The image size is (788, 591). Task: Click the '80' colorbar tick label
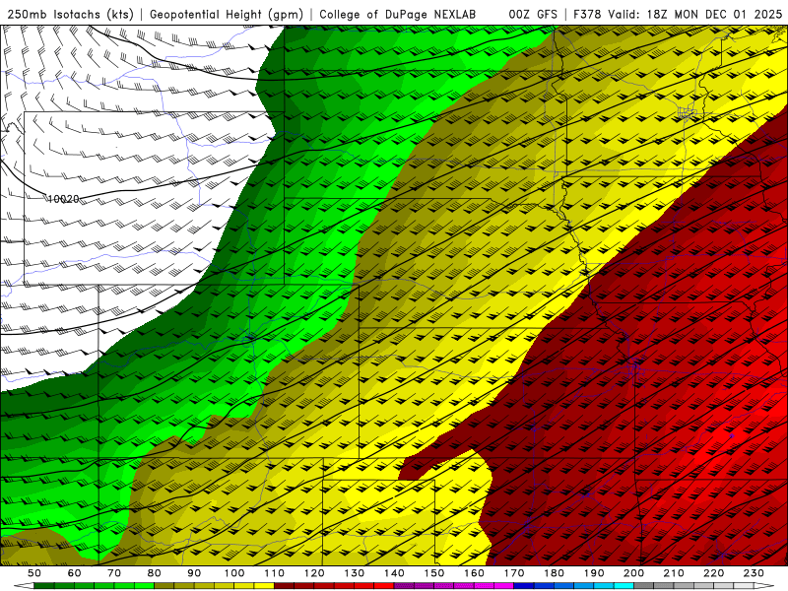[155, 573]
